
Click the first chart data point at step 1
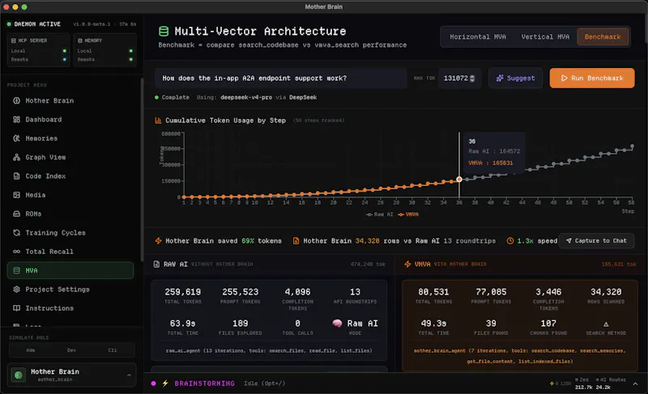tap(184, 197)
